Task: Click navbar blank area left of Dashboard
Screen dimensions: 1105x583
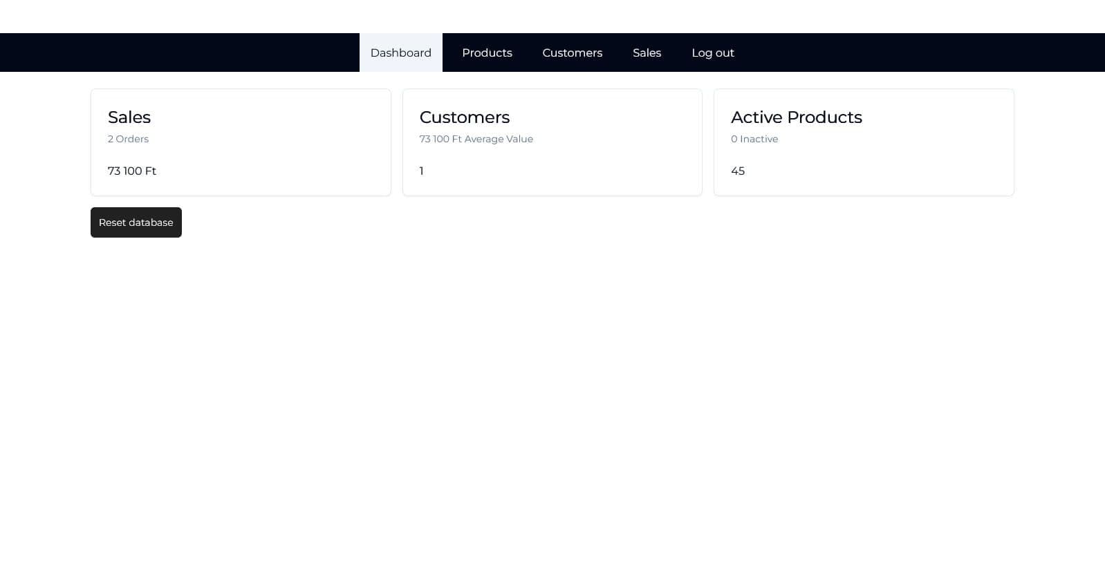Action: click(x=180, y=52)
